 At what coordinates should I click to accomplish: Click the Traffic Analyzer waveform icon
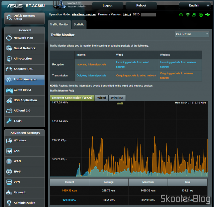[x=9, y=79]
